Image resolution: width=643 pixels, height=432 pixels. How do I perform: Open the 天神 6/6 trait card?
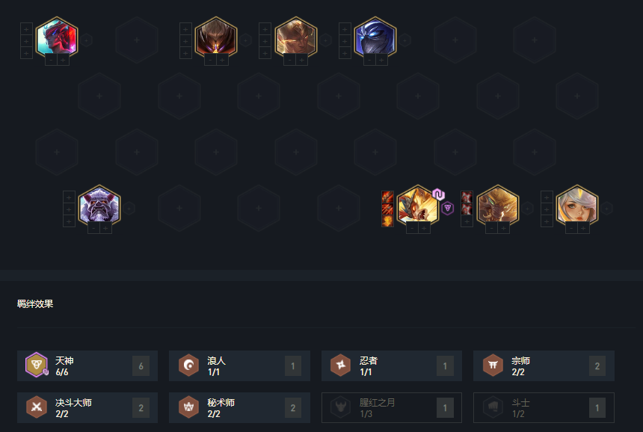tap(87, 366)
